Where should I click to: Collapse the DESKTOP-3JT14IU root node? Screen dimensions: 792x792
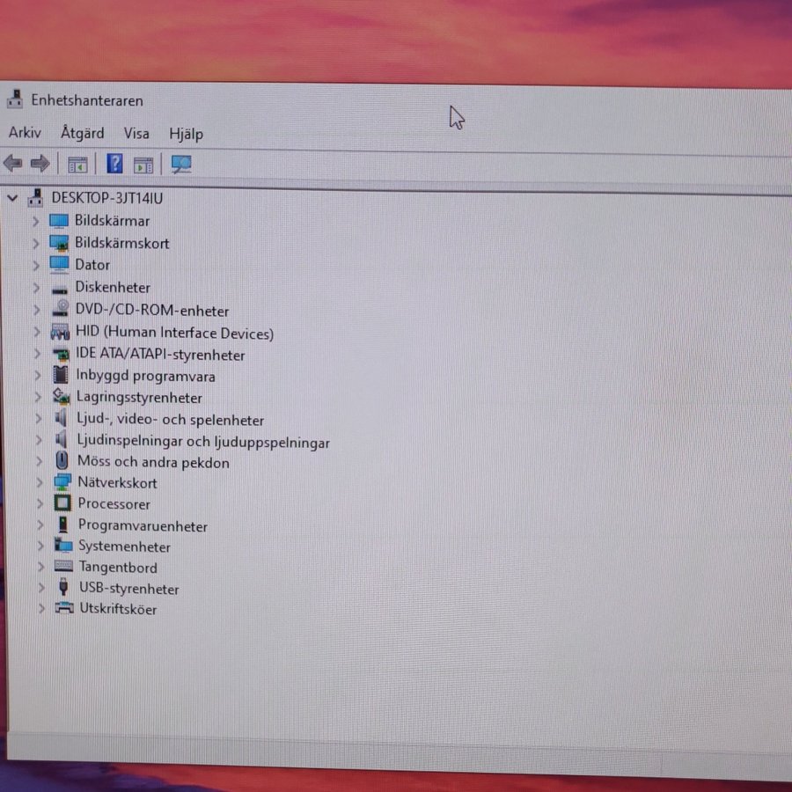click(x=12, y=198)
